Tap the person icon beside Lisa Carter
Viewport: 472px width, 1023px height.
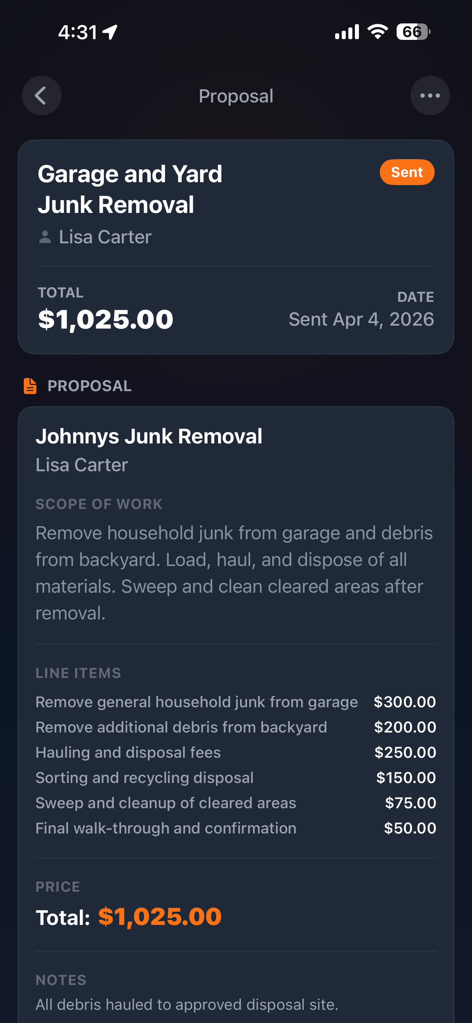[x=45, y=237]
